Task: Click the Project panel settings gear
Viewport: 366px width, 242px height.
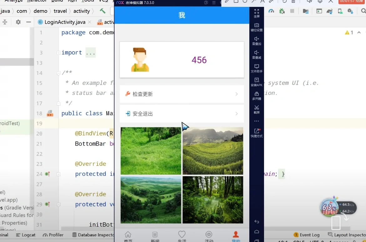Action: [x=18, y=22]
